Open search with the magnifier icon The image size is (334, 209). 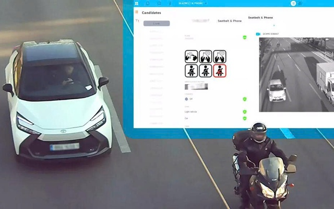point(159,3)
